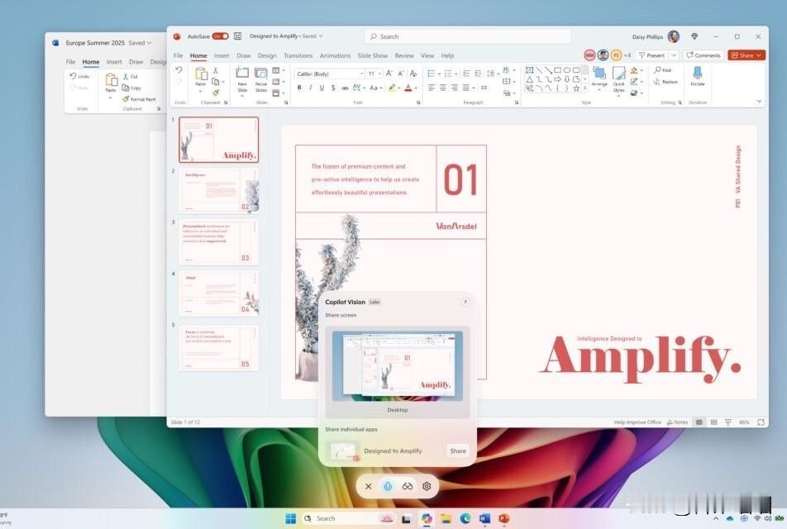Click Find in Editing group
This screenshot has width=787, height=529.
coord(662,70)
